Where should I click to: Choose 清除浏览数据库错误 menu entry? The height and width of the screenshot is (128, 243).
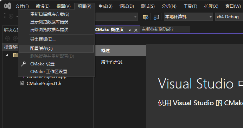(56, 30)
